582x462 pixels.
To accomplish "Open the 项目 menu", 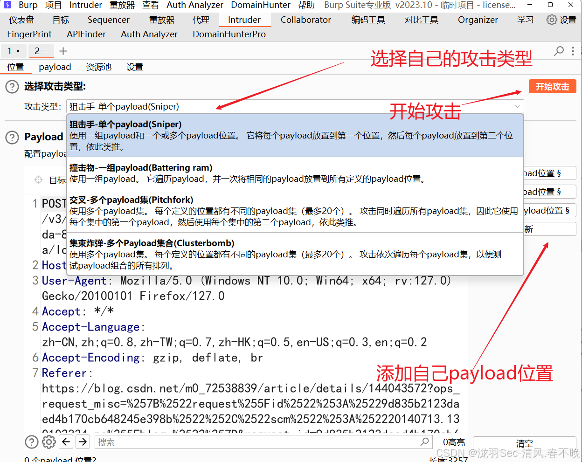I will pos(53,5).
